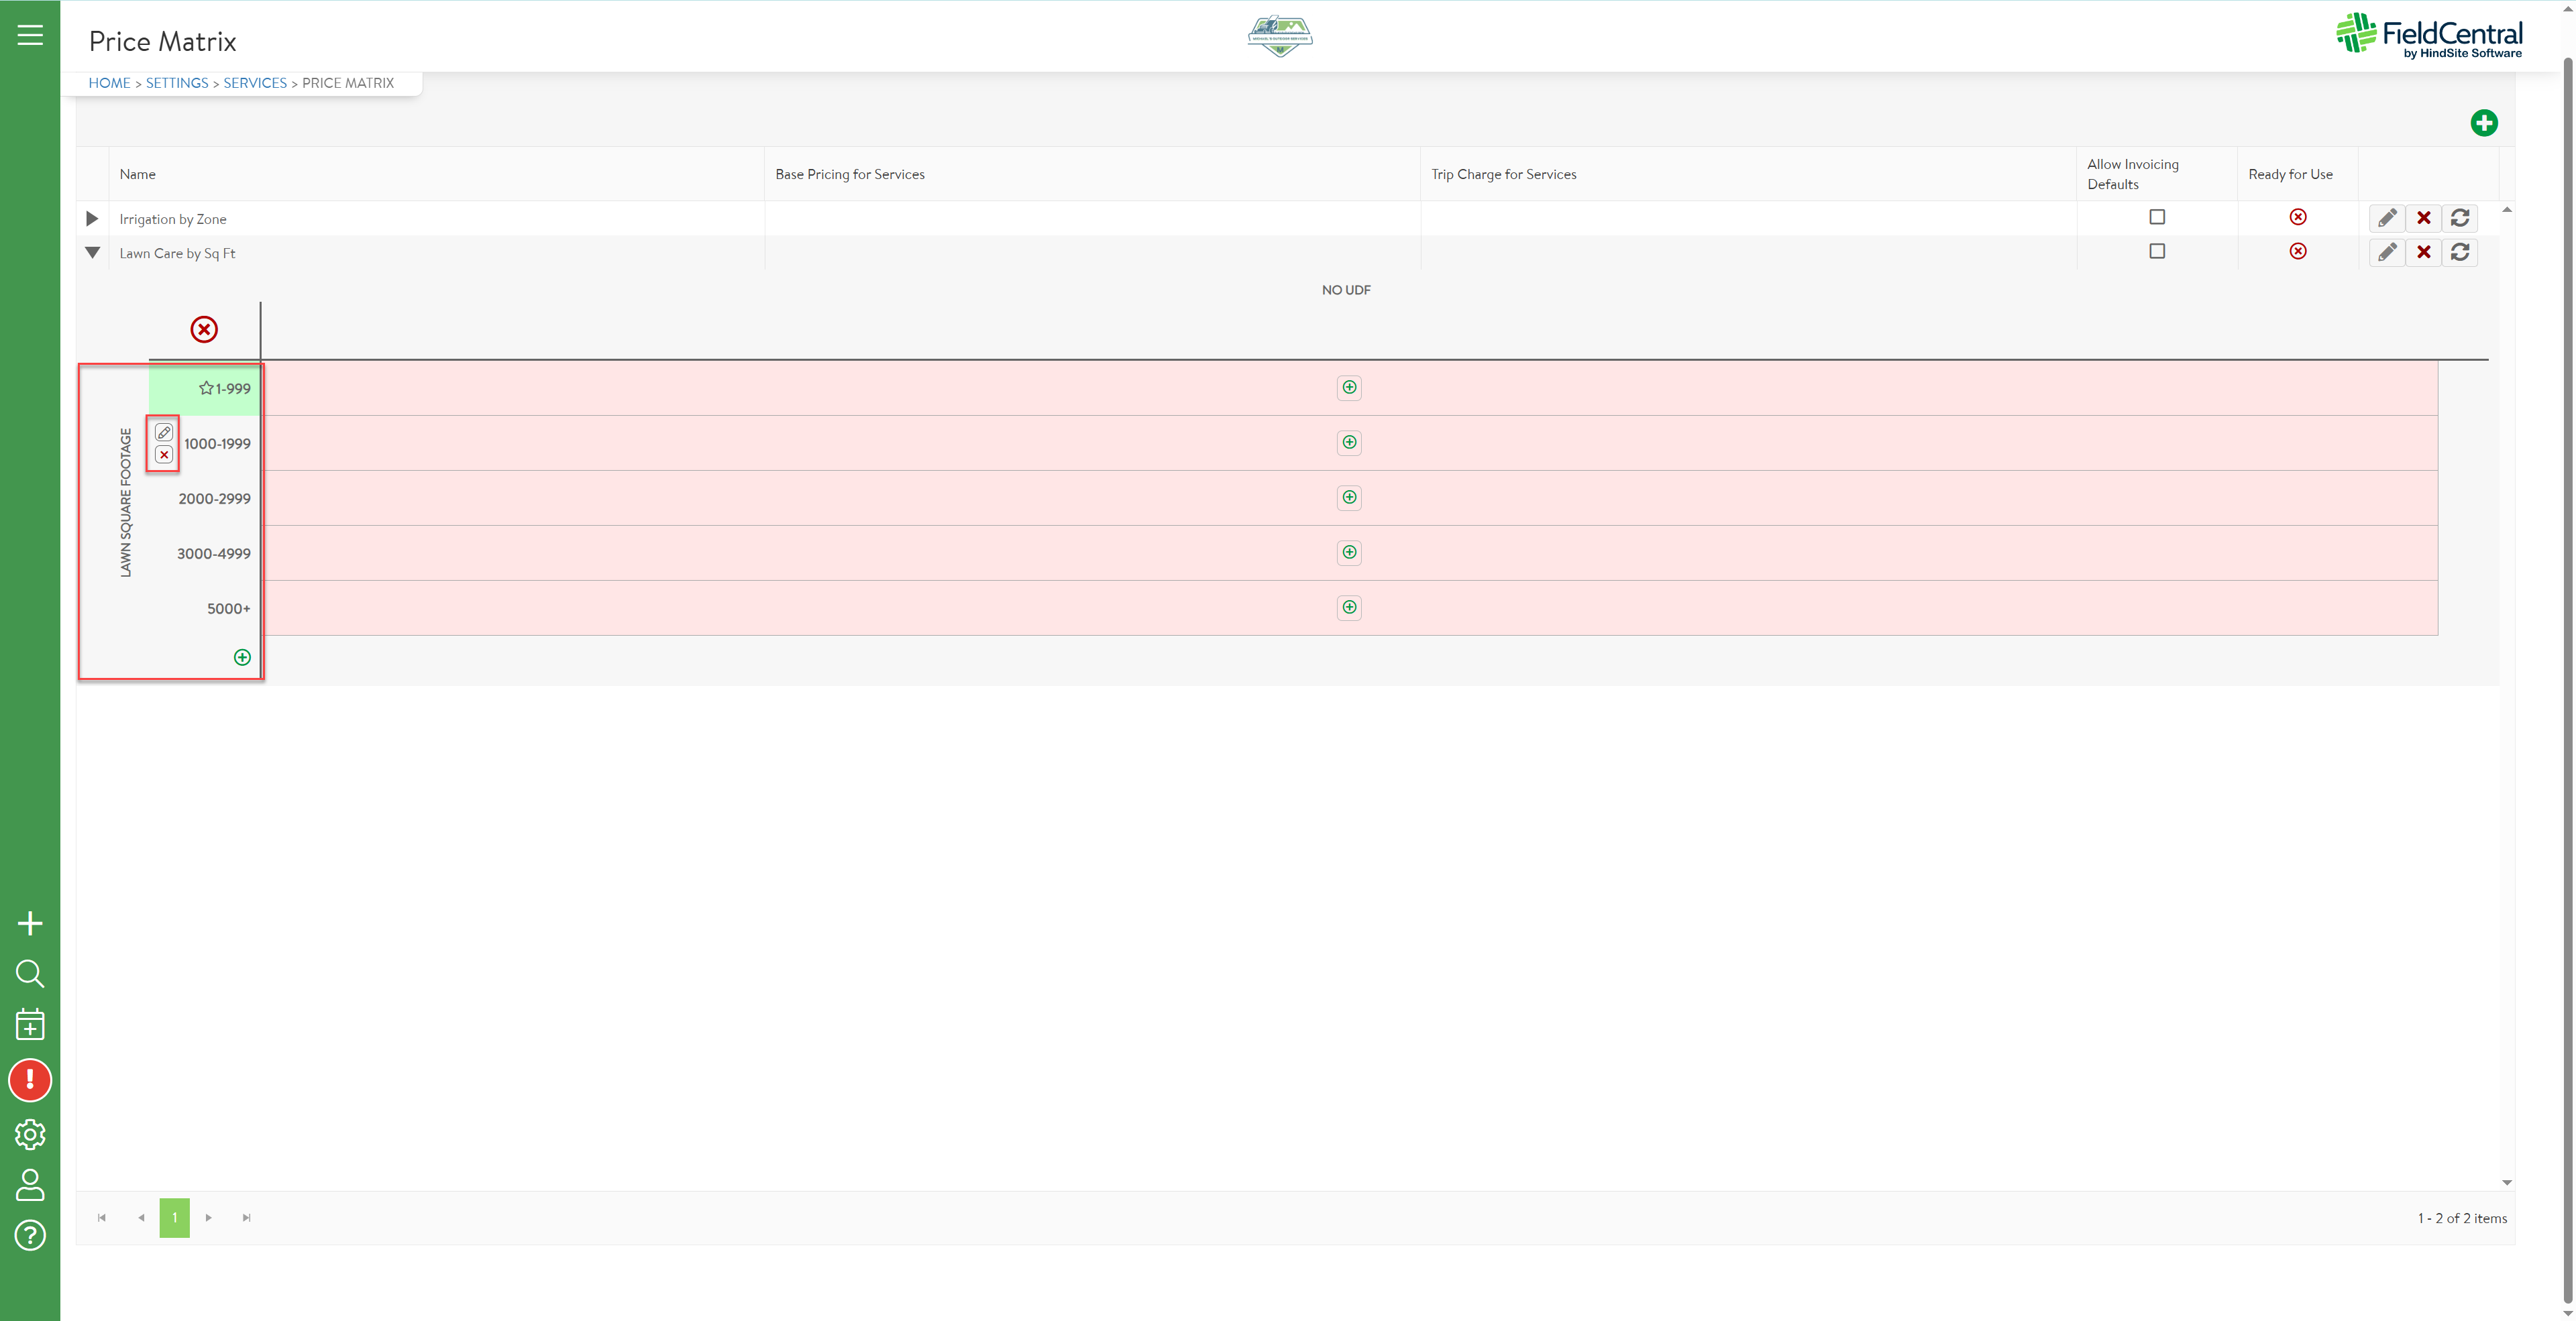This screenshot has width=2576, height=1321.
Task: Delete the Lawn Care by Sq Ft matrix
Action: tap(2423, 253)
